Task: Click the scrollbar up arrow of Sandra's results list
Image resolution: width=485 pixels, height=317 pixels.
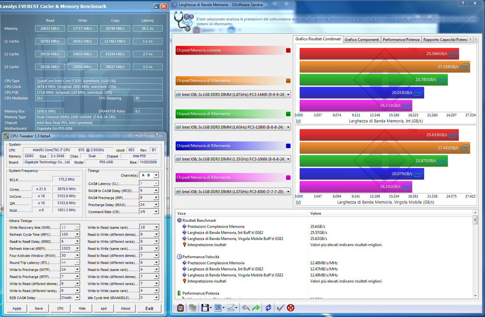Action: [475, 213]
